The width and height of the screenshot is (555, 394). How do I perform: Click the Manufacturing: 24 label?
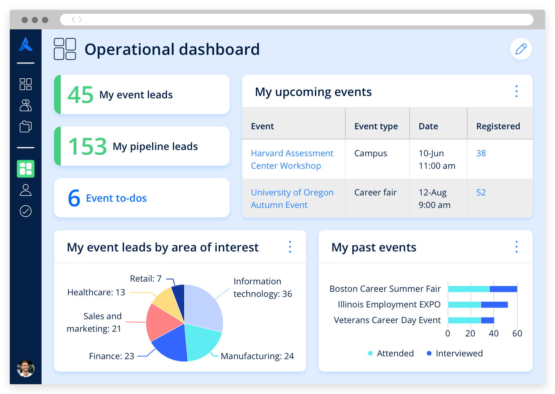(257, 356)
